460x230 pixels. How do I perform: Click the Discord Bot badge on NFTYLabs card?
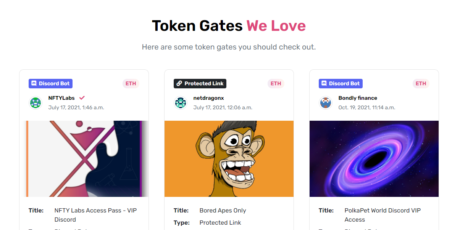[50, 83]
